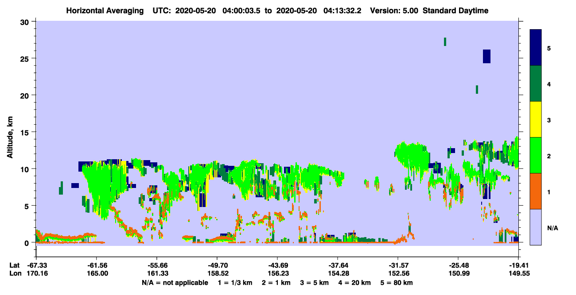Click the Altitude, km axis label
Screen dimensions: 576x295
click(x=10, y=132)
